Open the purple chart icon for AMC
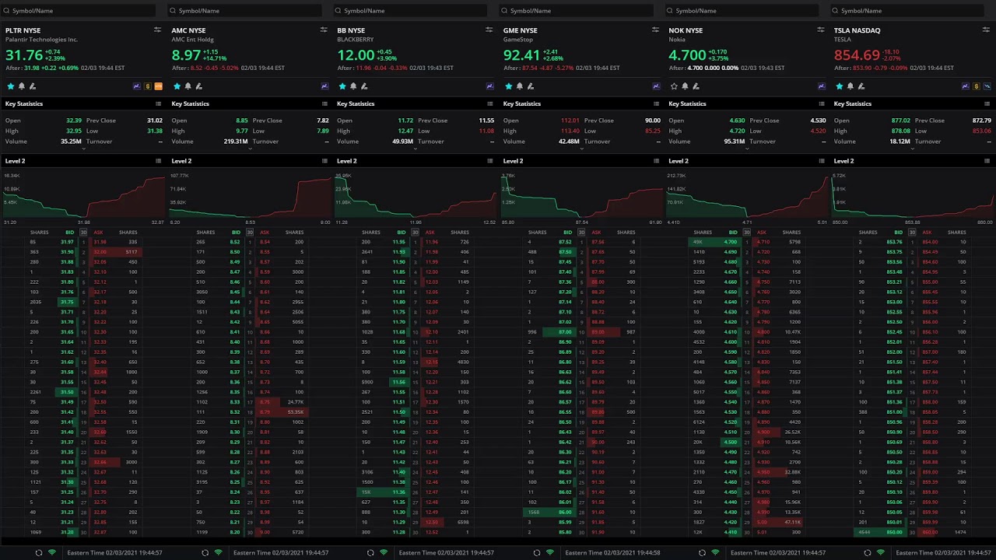996x560 pixels. tap(324, 86)
